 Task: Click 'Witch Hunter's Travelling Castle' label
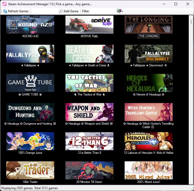[x=148, y=125]
